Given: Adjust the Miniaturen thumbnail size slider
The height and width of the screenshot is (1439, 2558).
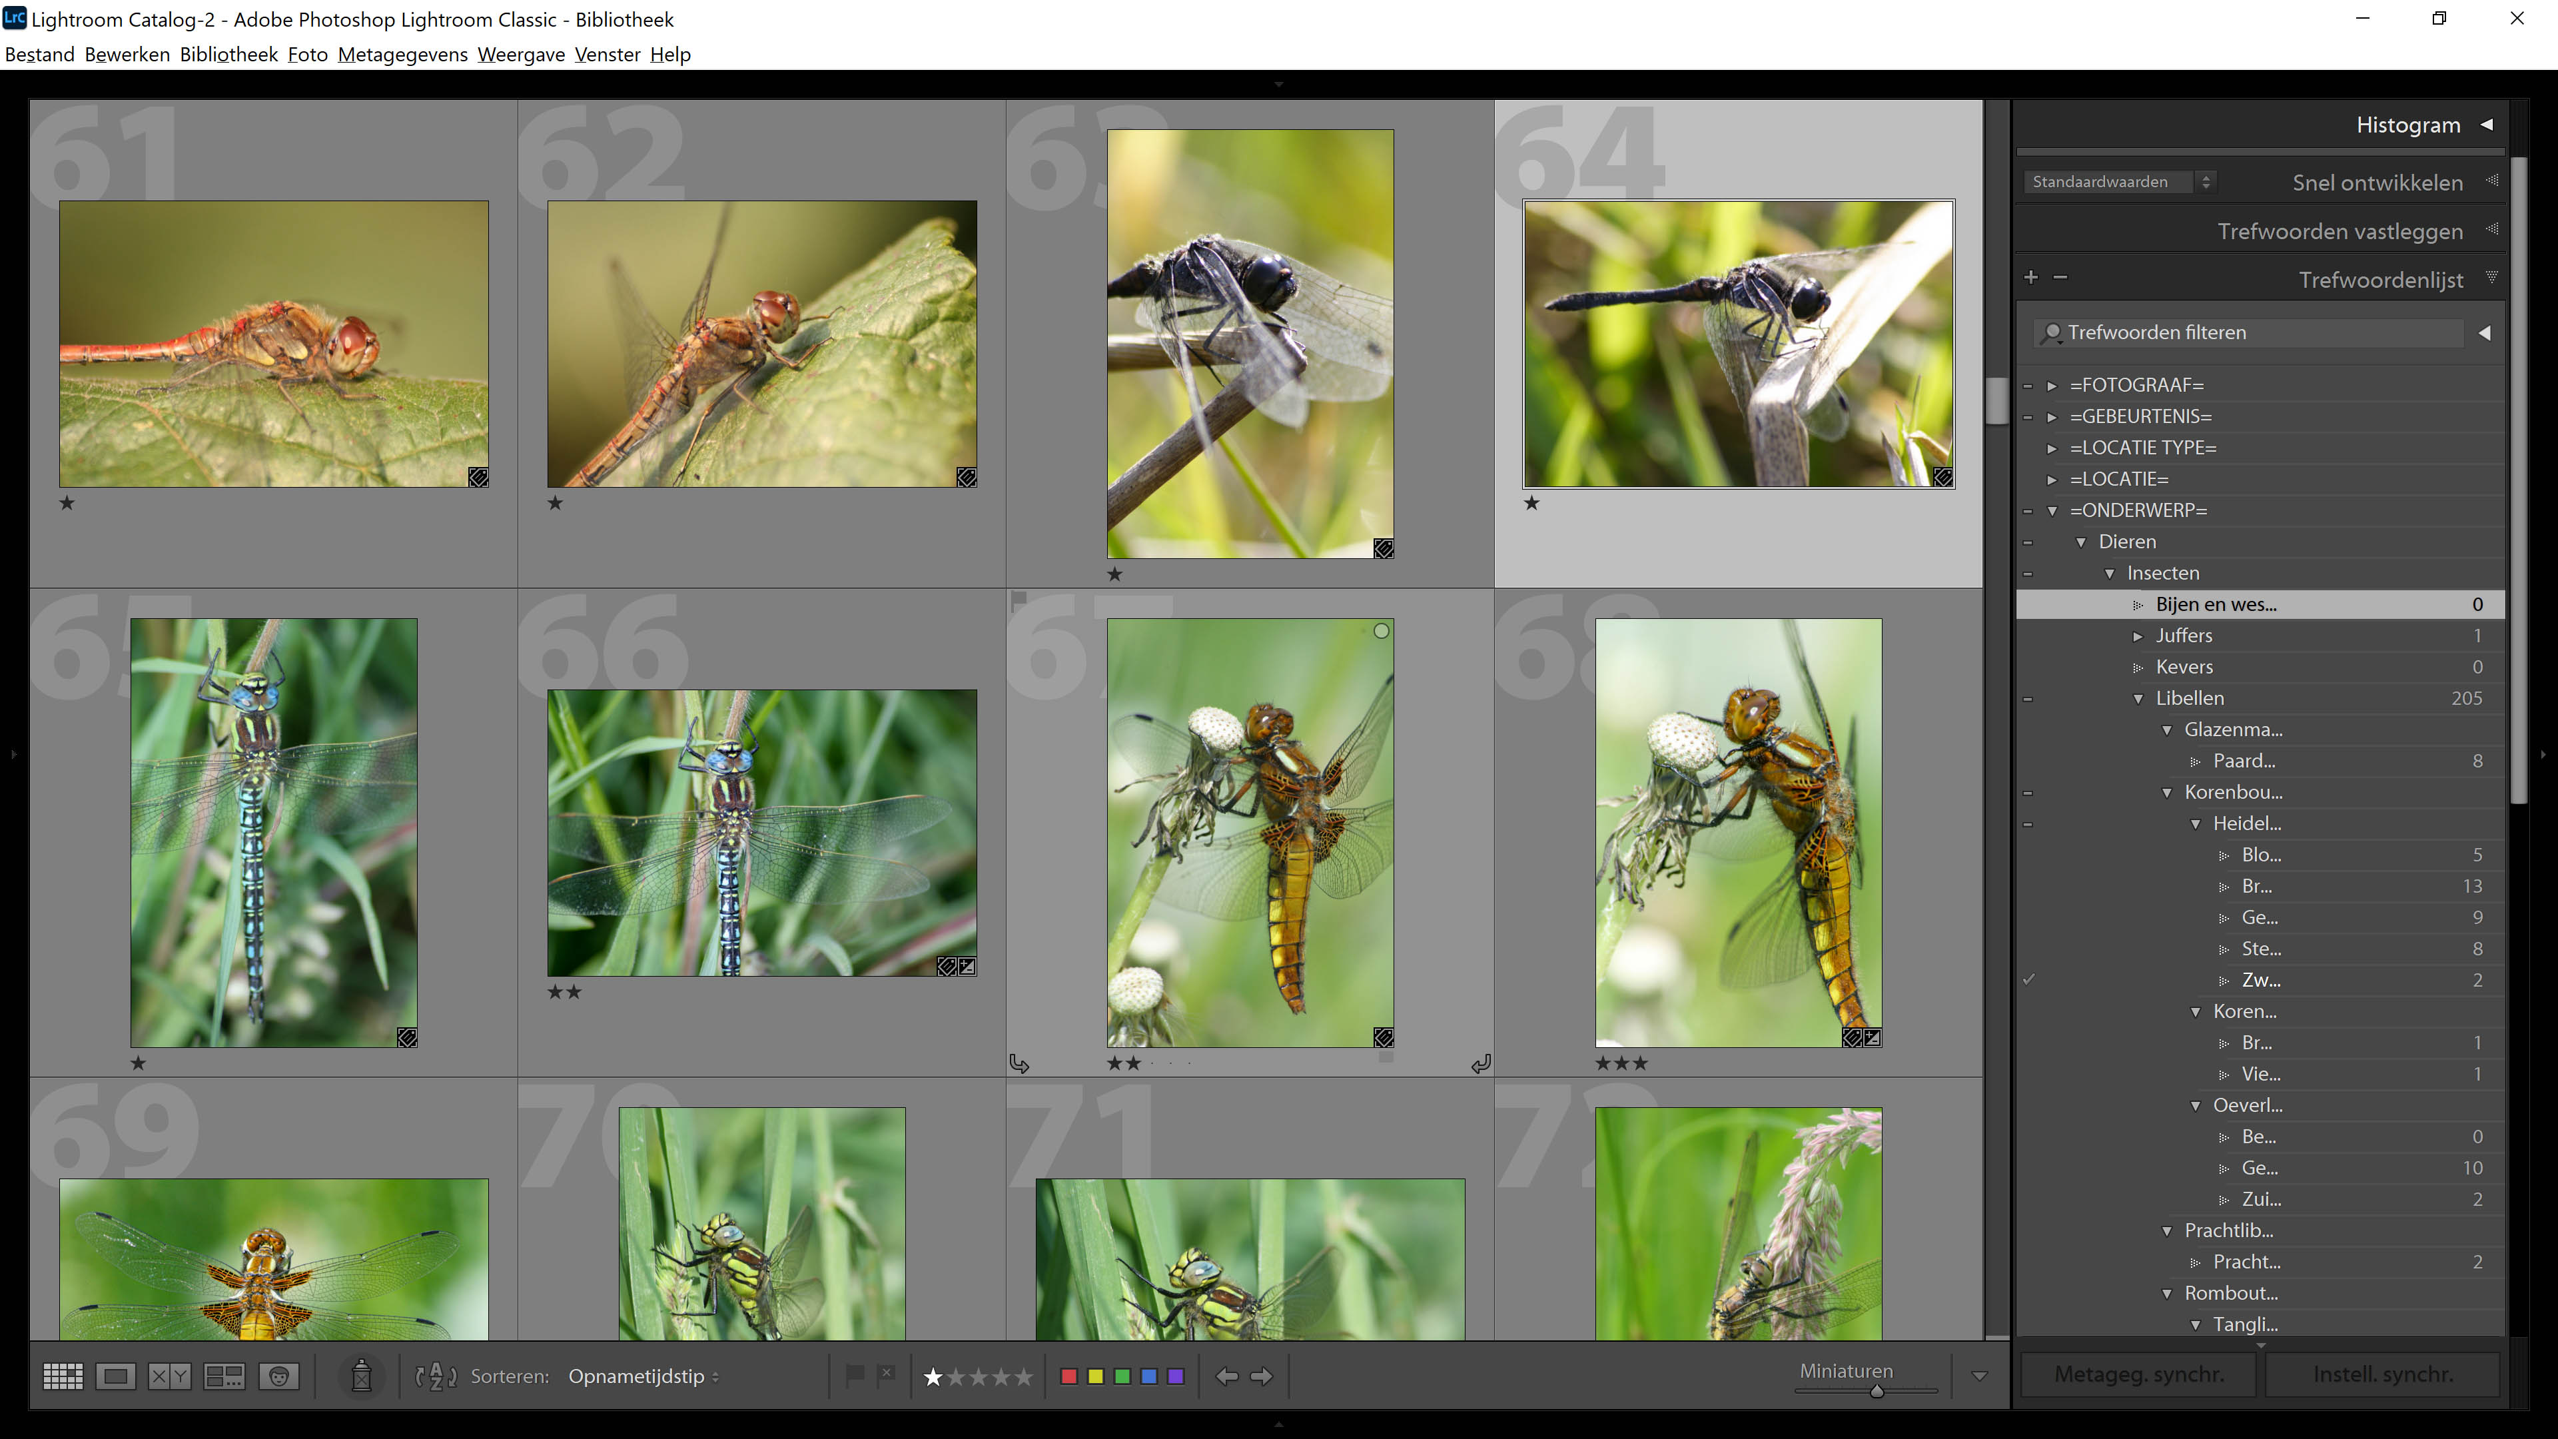Looking at the screenshot, I should click(1877, 1391).
